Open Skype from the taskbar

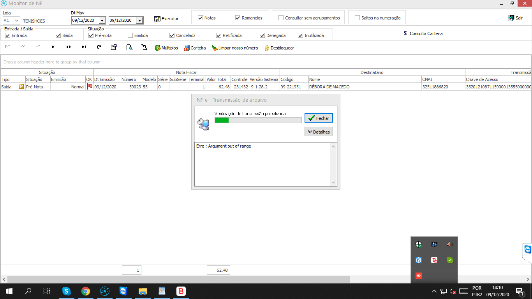[x=67, y=291]
